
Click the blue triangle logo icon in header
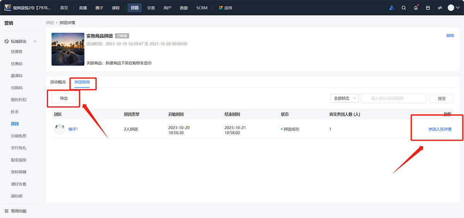392,8
